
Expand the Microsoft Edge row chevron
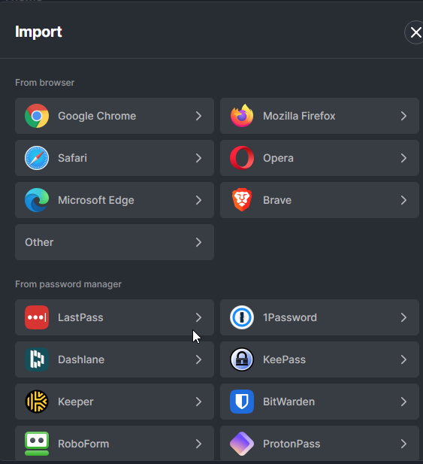coord(198,200)
